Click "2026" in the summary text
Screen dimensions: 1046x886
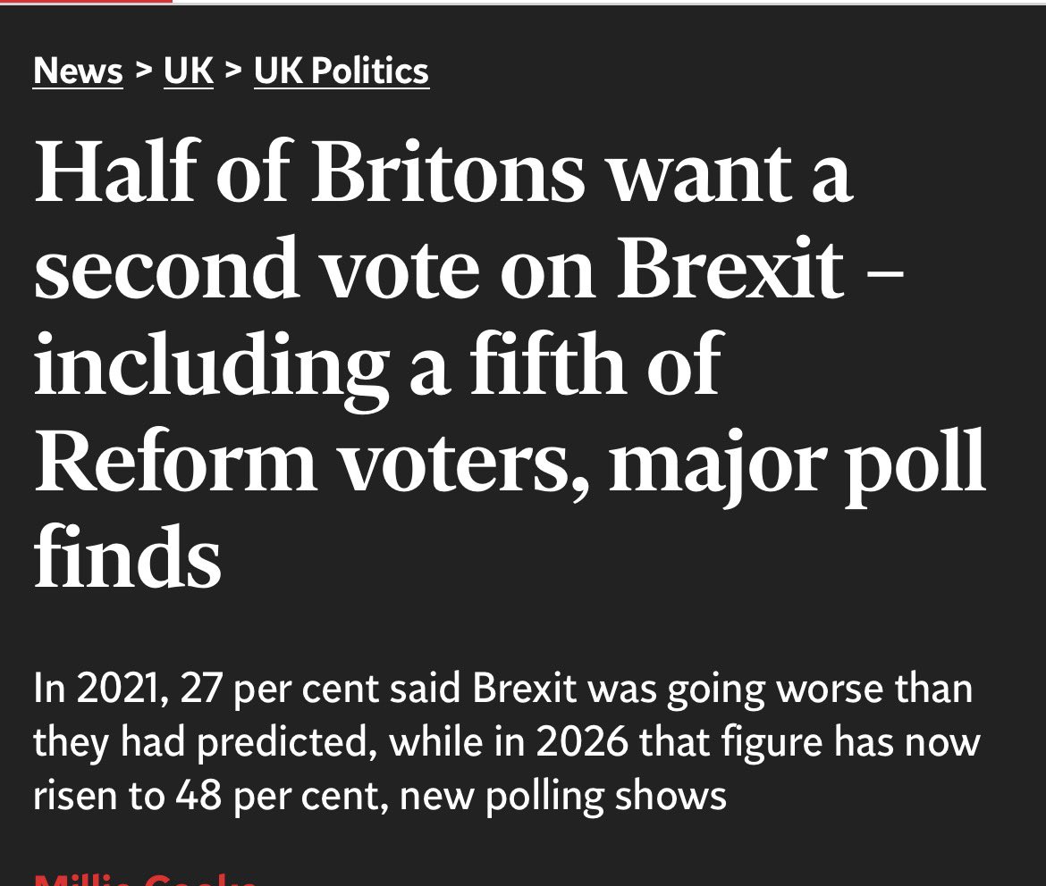582,741
